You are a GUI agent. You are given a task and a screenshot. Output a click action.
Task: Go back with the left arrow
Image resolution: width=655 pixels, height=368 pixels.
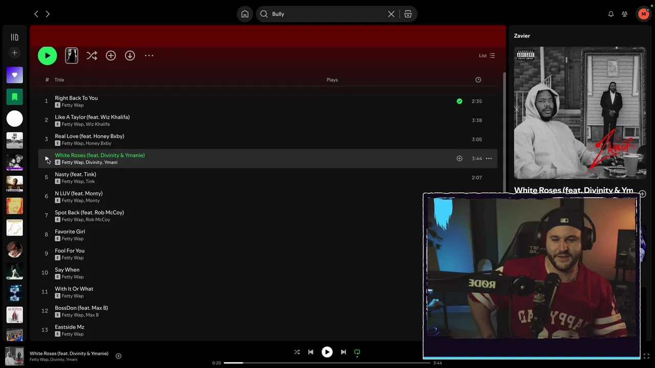pyautogui.click(x=36, y=14)
